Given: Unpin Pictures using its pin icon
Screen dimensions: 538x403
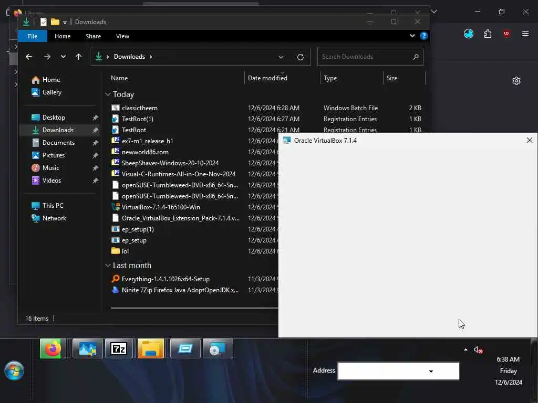Looking at the screenshot, I should pos(95,155).
